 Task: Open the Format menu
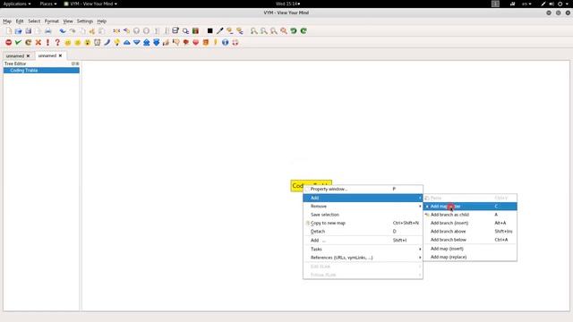click(52, 21)
